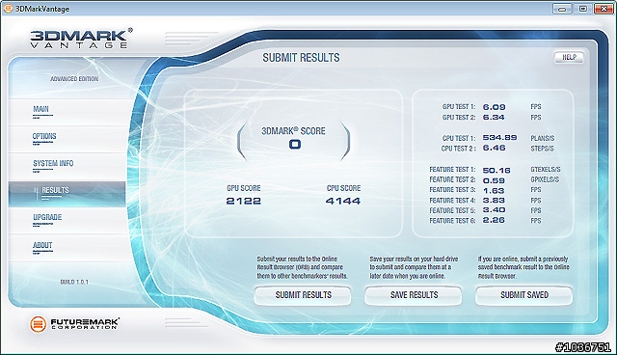This screenshot has height=355, width=617.
Task: Click the save to hard drive description
Action: (414, 267)
